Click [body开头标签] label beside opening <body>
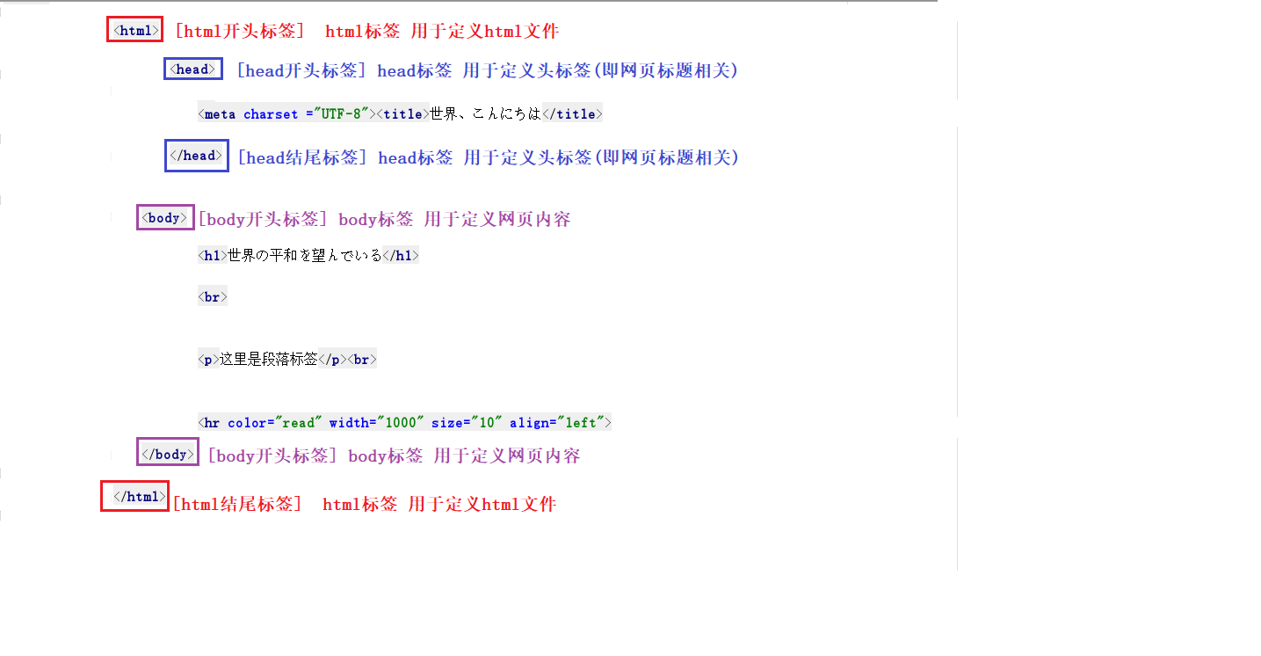 click(x=263, y=220)
